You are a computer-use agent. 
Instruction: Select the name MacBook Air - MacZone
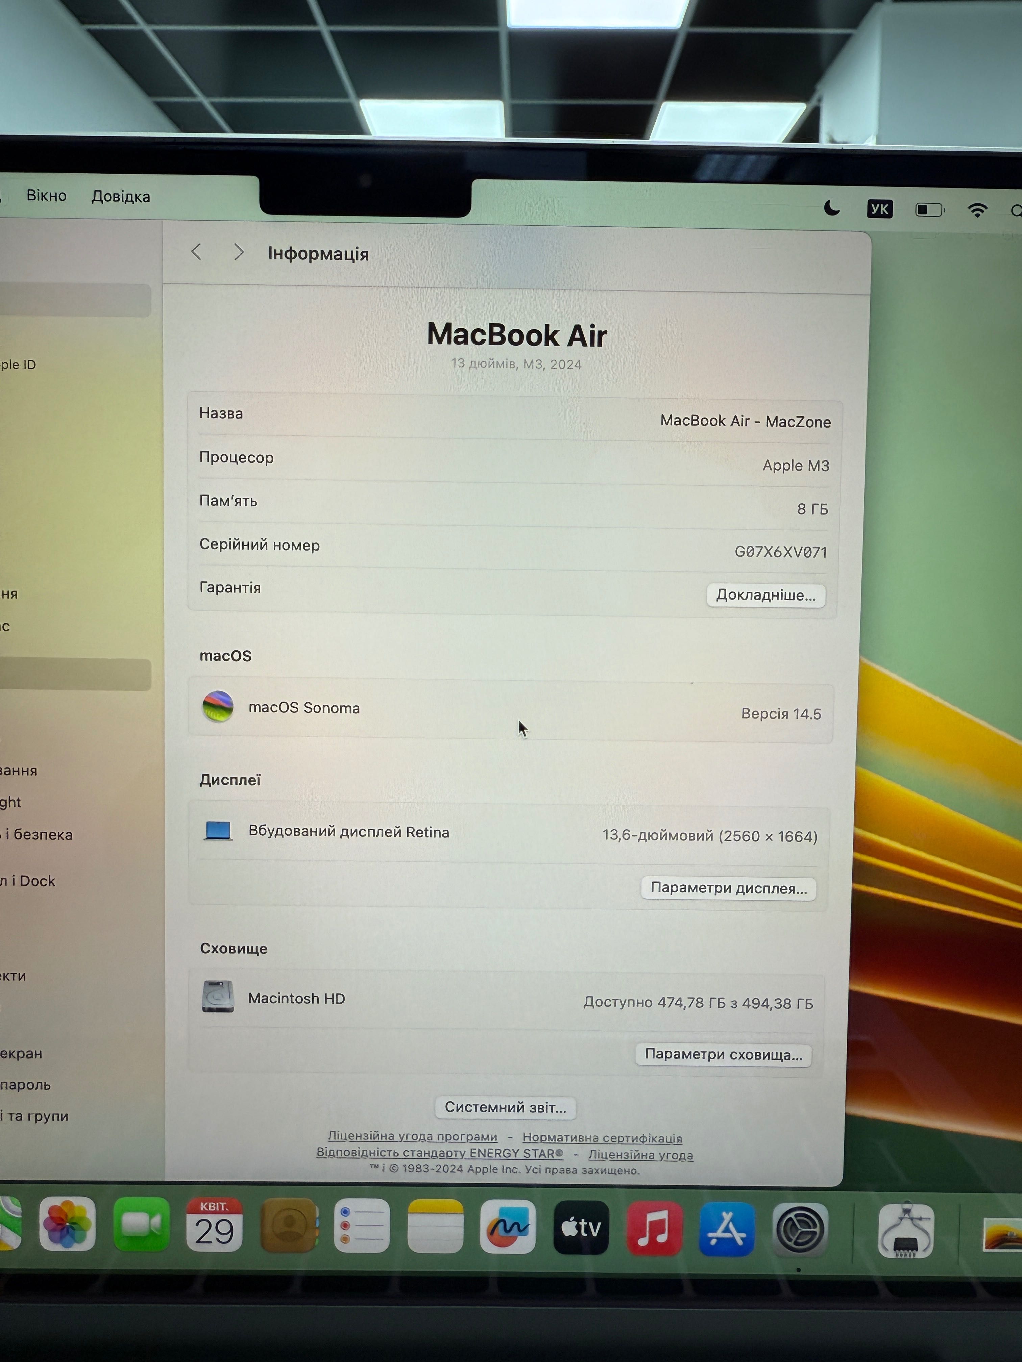[x=746, y=421]
